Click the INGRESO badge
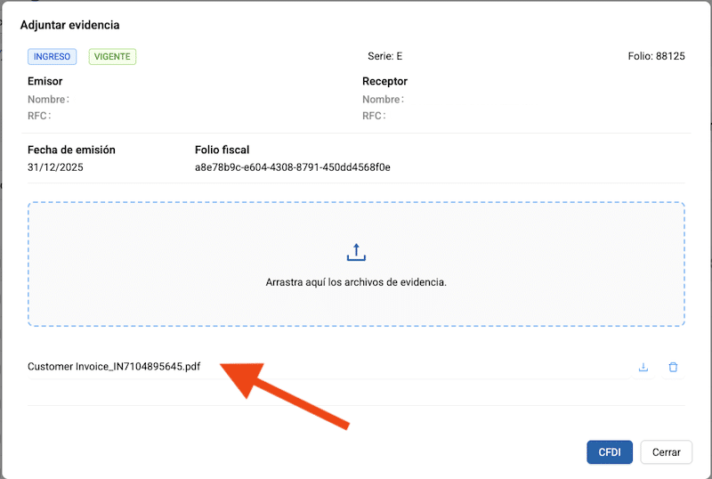Viewport: 712px width, 479px height. pos(52,56)
